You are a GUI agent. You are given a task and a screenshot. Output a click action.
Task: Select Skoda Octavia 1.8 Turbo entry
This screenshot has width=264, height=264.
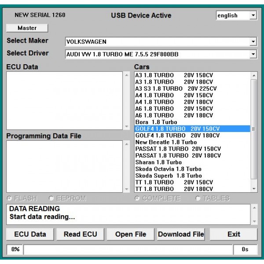coord(192,169)
